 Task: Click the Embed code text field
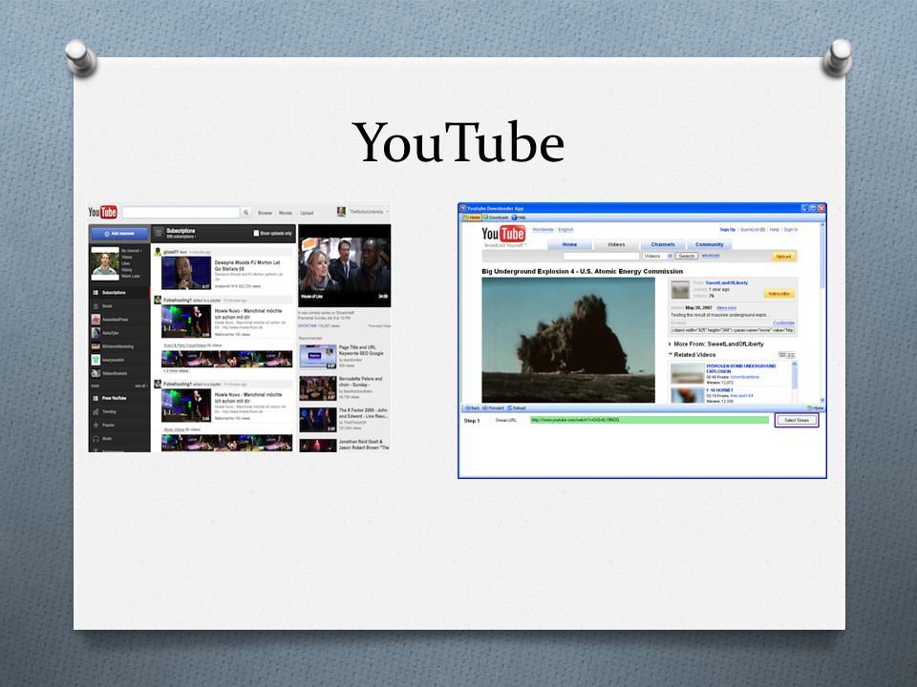coord(733,330)
